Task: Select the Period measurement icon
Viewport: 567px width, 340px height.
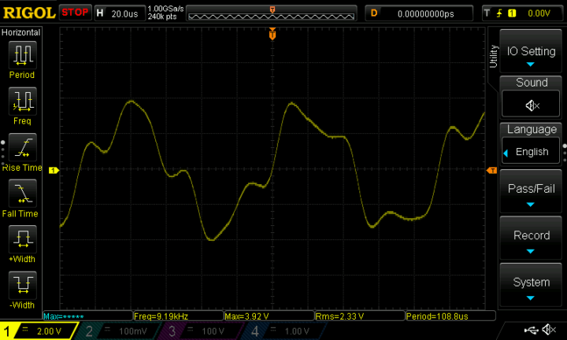Action: tap(22, 55)
